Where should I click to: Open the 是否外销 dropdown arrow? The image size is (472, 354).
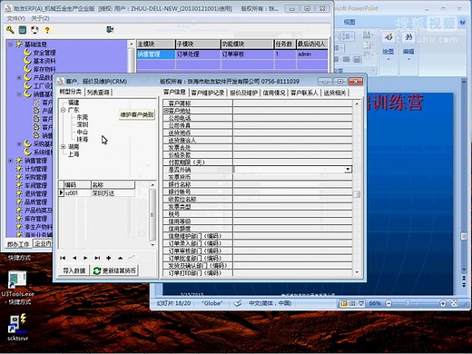(x=348, y=170)
